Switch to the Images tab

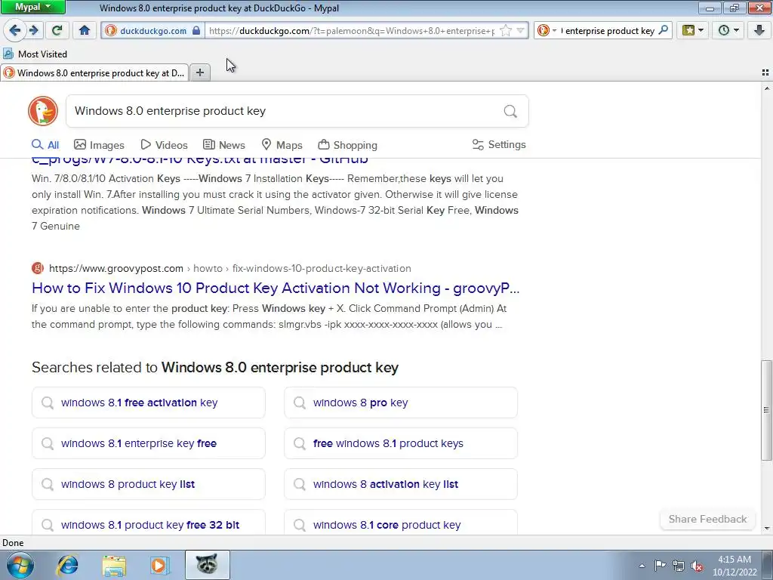[x=99, y=145]
